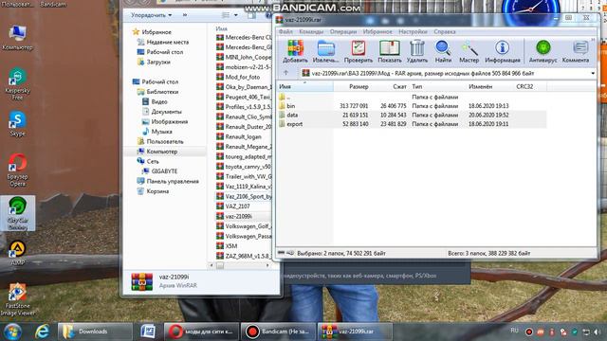Open Упорядочить dropdown in Explorer
This screenshot has height=341, width=607.
(x=151, y=15)
